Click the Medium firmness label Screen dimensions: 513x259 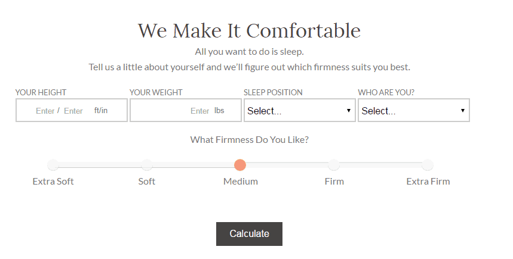pos(241,182)
